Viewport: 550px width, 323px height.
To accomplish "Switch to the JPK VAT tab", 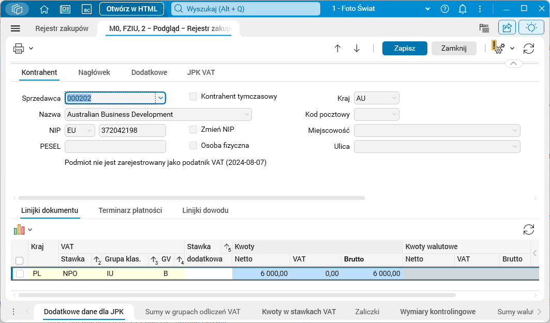I will [201, 73].
